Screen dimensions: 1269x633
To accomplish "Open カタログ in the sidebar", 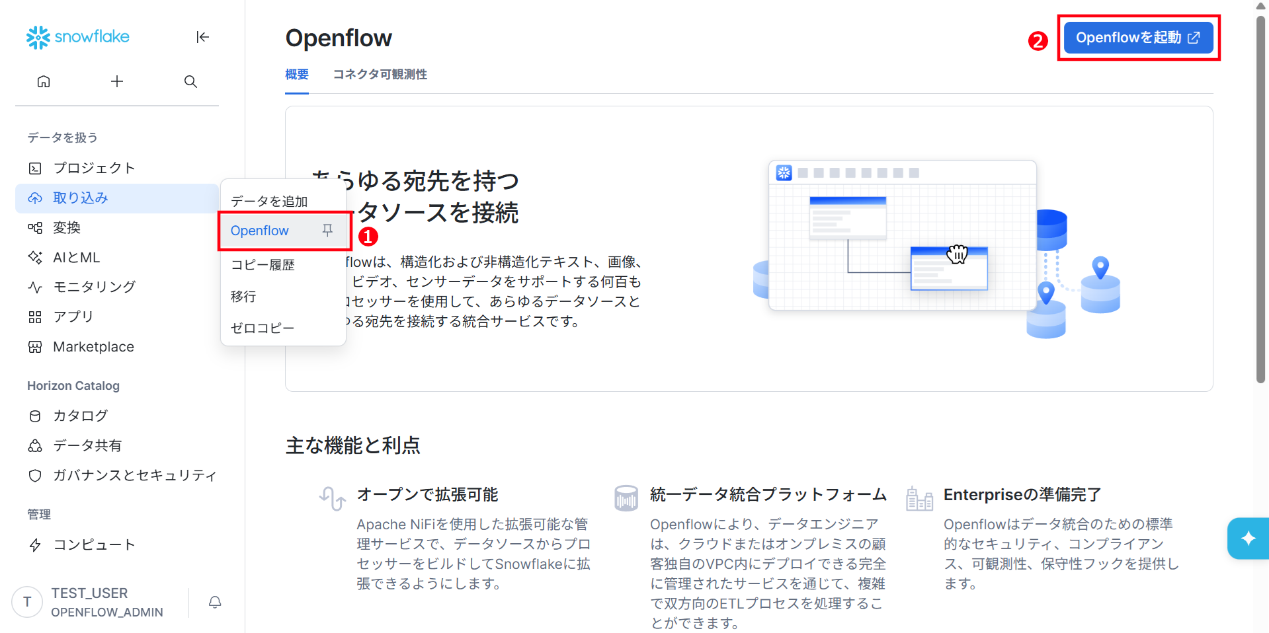I will 117,416.
